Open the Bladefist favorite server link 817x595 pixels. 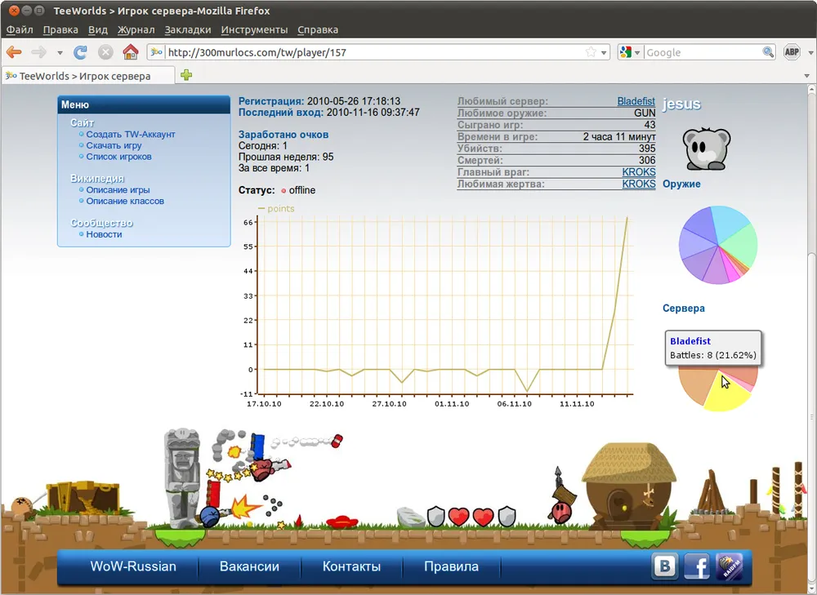point(636,101)
